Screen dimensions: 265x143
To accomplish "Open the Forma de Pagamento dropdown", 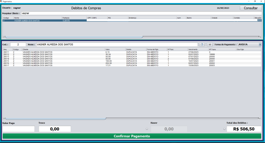I will click(x=260, y=44).
